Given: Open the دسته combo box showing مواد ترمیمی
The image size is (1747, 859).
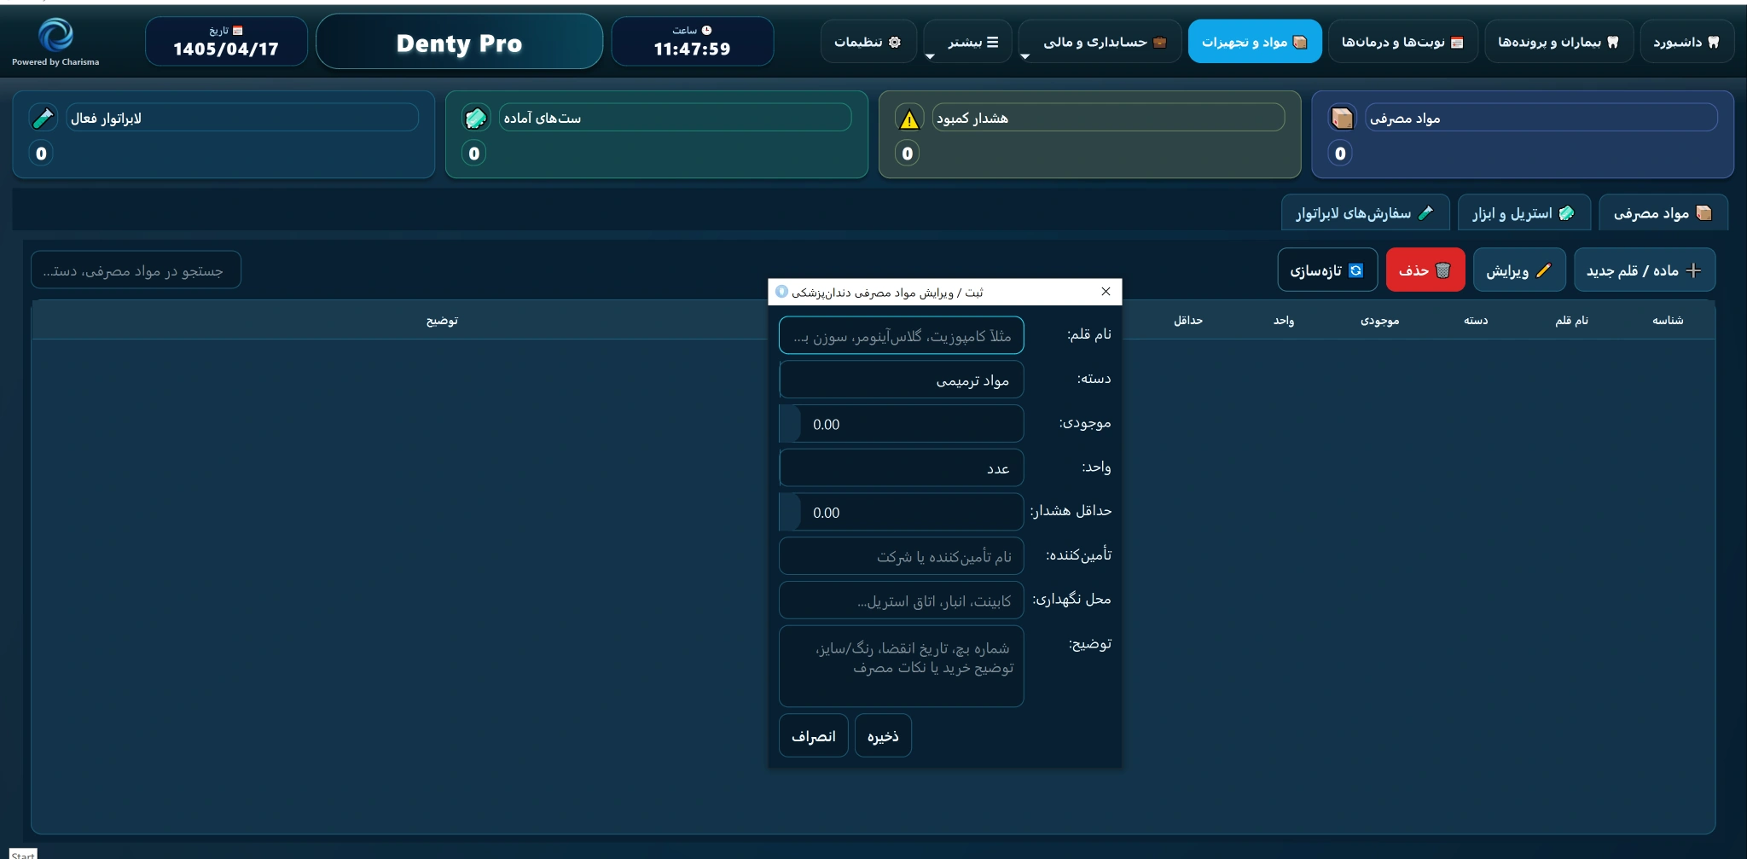Looking at the screenshot, I should [x=902, y=380].
